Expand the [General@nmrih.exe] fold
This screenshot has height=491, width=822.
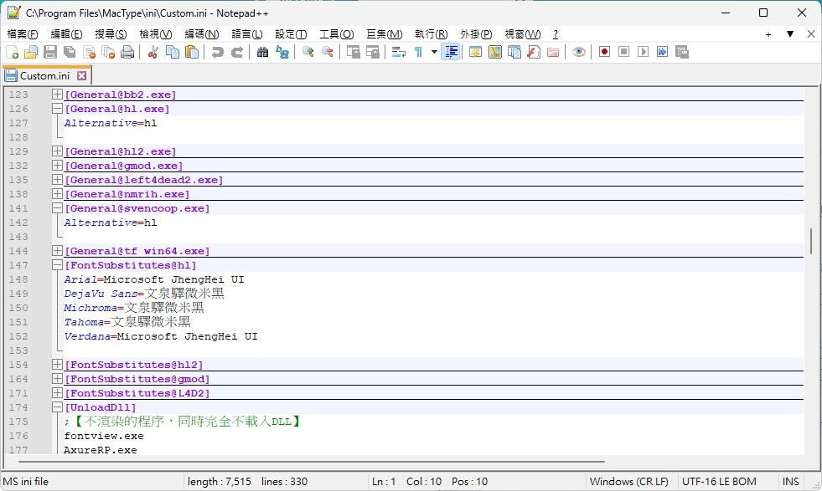click(57, 194)
